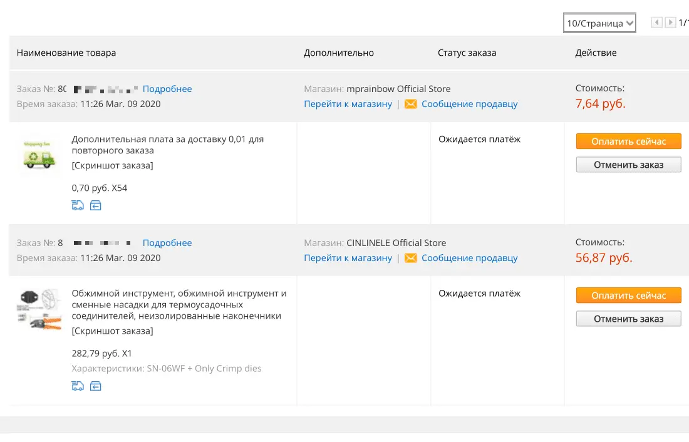
Task: Click return box icon under crimping tool item
Action: coord(95,386)
